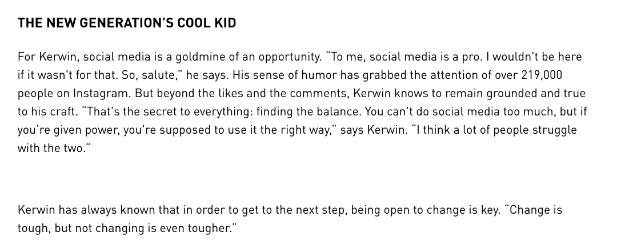The height and width of the screenshot is (248, 625).
Task: Click the word "key" in second paragraph
Action: (x=491, y=210)
